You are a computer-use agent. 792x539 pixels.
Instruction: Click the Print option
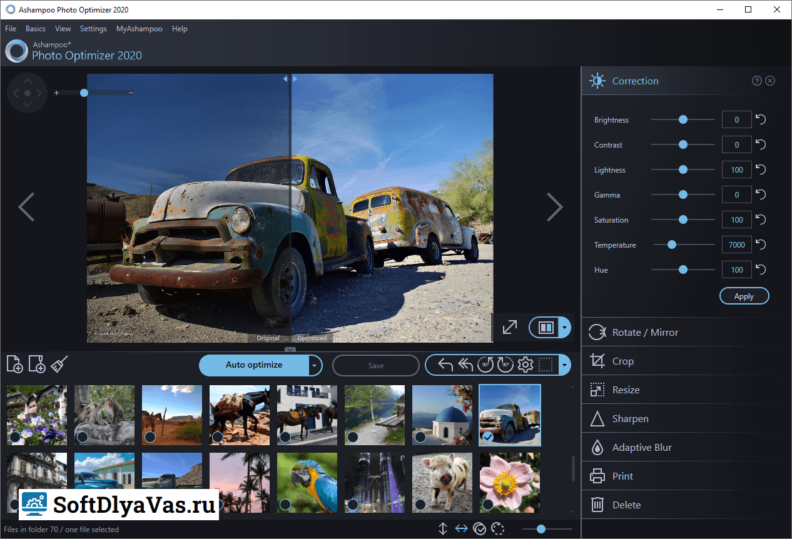click(686, 476)
